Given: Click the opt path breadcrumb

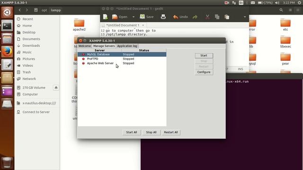Looking at the screenshot, I should [x=44, y=10].
